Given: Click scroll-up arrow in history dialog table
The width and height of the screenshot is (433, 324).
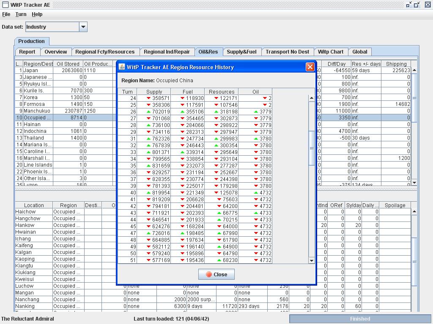Looking at the screenshot, I should [x=312, y=98].
